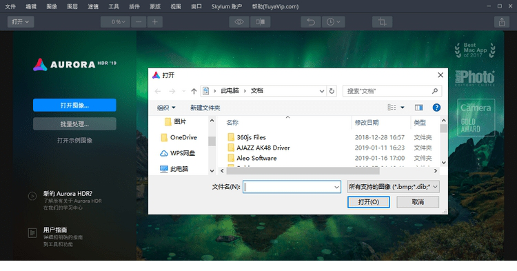Click the 打开(O) button in dialog

click(x=369, y=202)
